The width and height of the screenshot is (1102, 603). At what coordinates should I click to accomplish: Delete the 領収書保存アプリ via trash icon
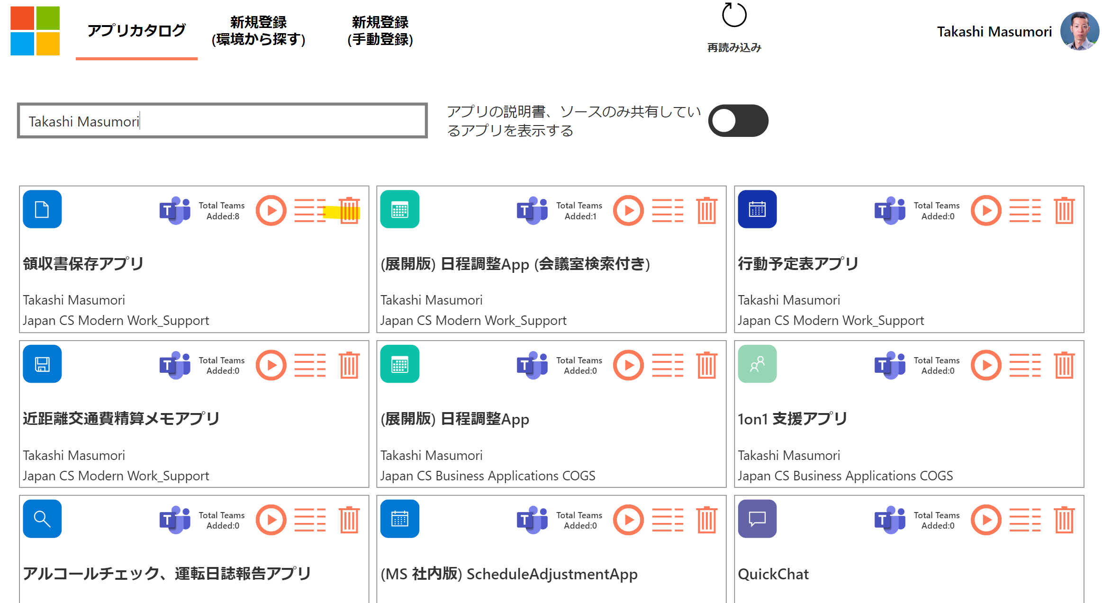pyautogui.click(x=350, y=210)
